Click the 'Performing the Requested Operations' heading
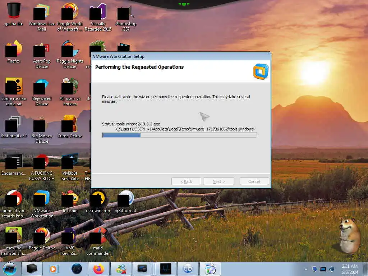Image resolution: width=368 pixels, height=276 pixels. [x=139, y=67]
